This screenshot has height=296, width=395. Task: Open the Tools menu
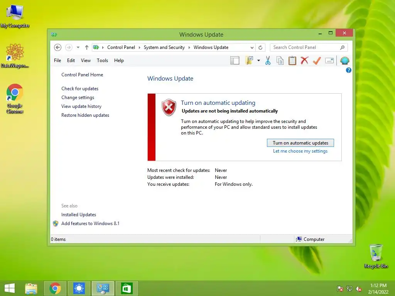tap(102, 61)
